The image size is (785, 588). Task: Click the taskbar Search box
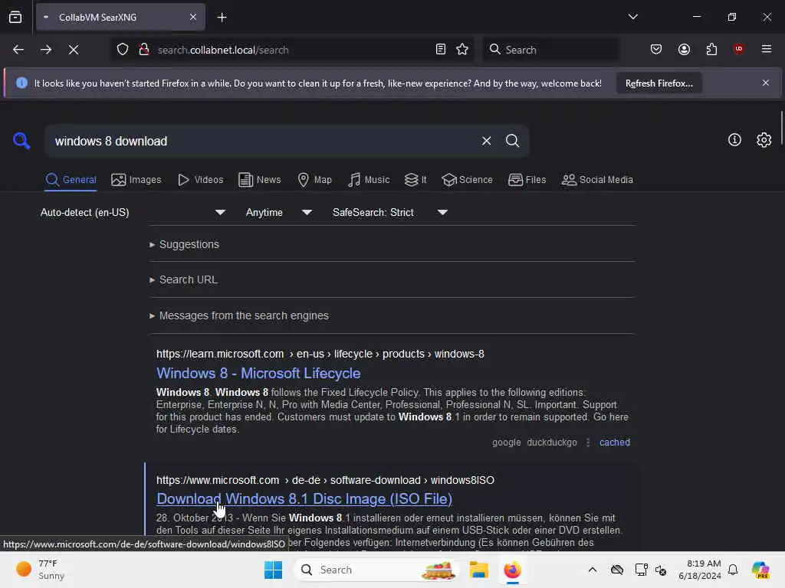(x=376, y=570)
